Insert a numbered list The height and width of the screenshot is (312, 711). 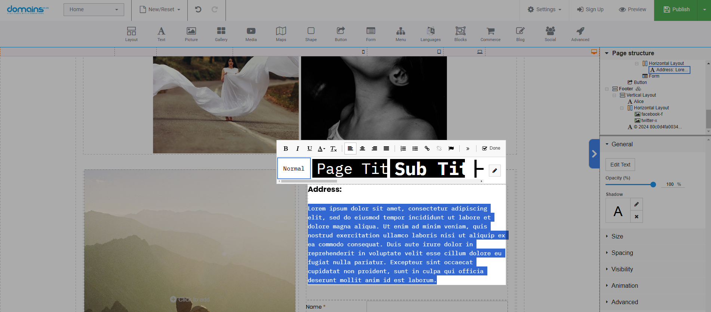[x=403, y=149]
